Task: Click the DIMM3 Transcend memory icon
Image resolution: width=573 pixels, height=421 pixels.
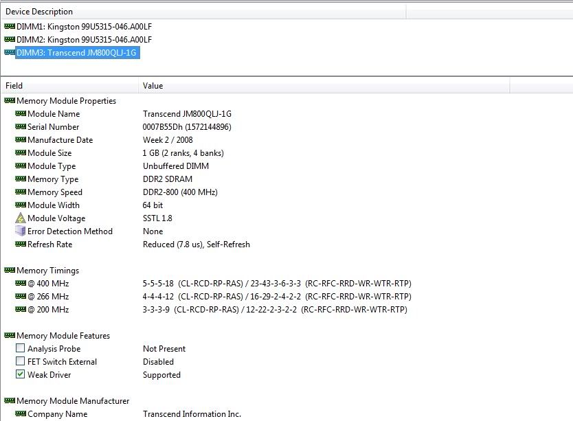Action: (x=10, y=52)
